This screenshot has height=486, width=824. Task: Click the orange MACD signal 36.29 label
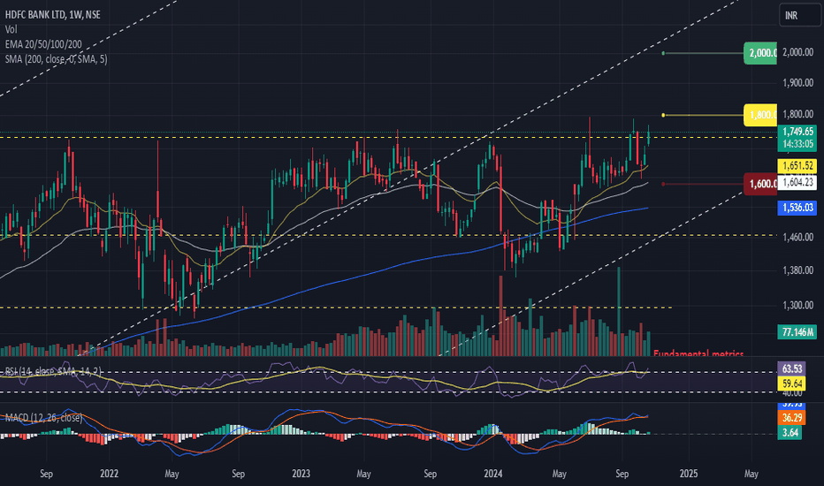tap(791, 418)
